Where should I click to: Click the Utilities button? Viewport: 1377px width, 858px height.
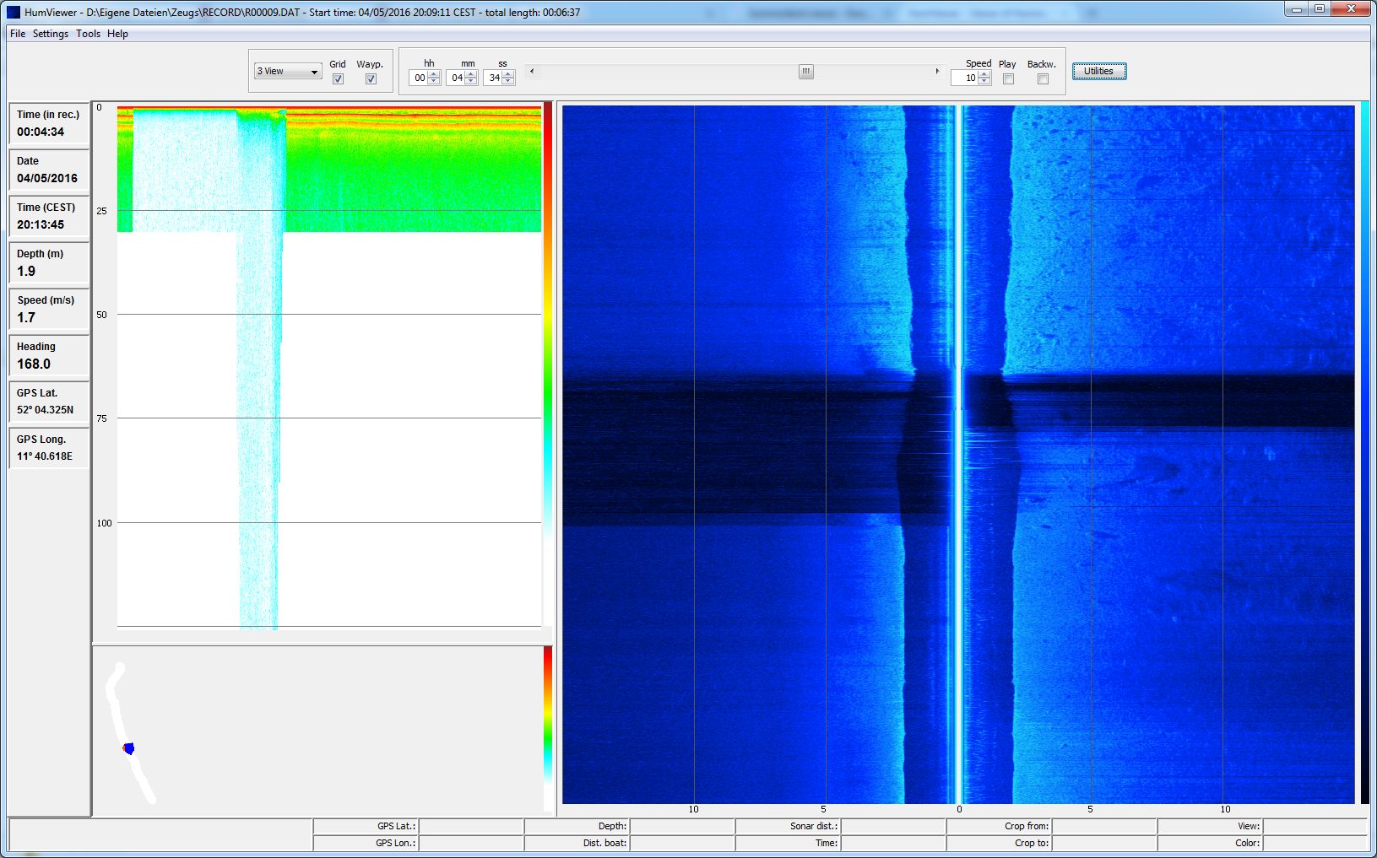coord(1098,72)
